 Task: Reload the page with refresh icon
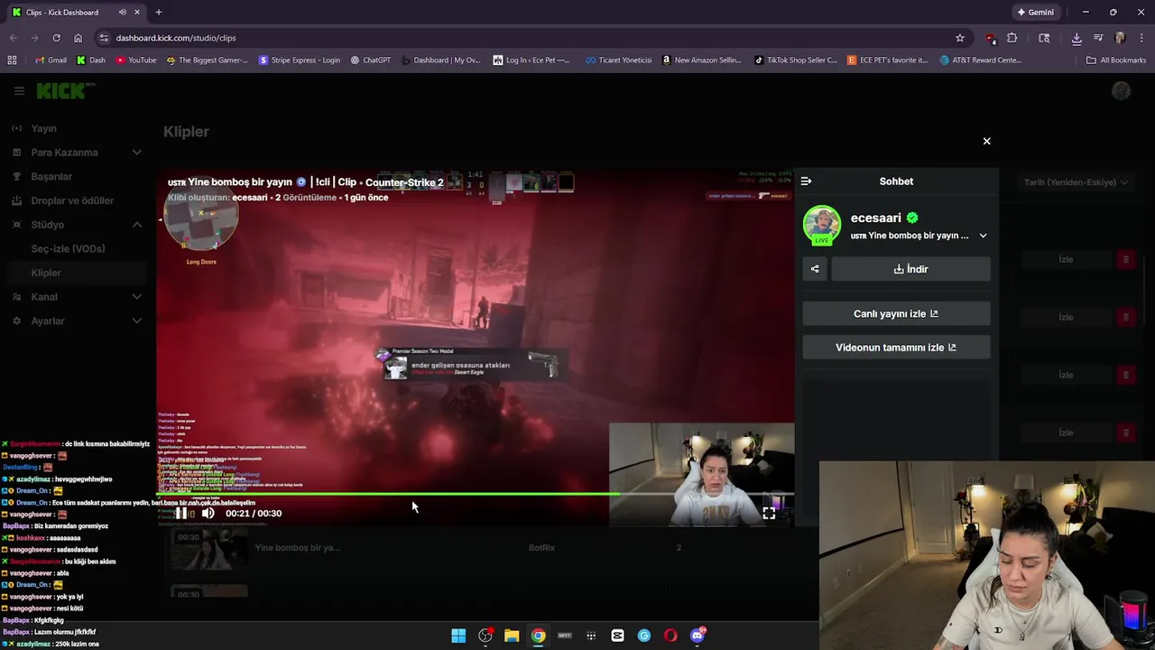pyautogui.click(x=56, y=38)
